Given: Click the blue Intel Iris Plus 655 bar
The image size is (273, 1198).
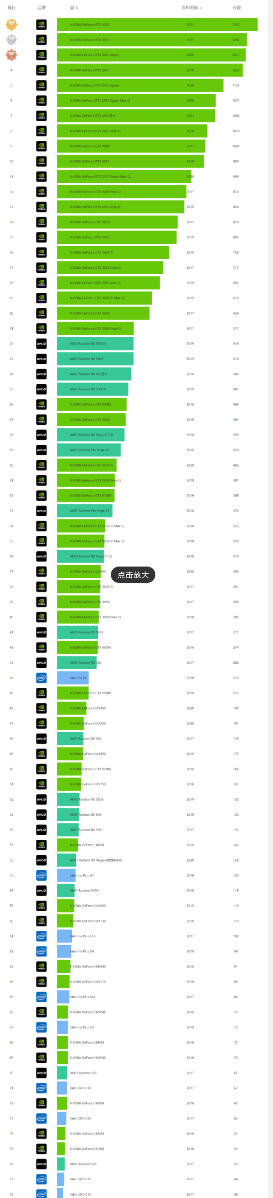Looking at the screenshot, I should coord(64,936).
